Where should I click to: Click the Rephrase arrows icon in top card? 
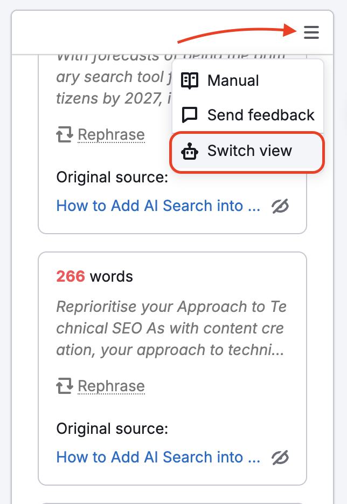pyautogui.click(x=65, y=134)
